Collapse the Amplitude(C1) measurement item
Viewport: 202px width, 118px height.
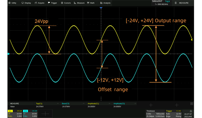pyautogui.click(x=109, y=103)
